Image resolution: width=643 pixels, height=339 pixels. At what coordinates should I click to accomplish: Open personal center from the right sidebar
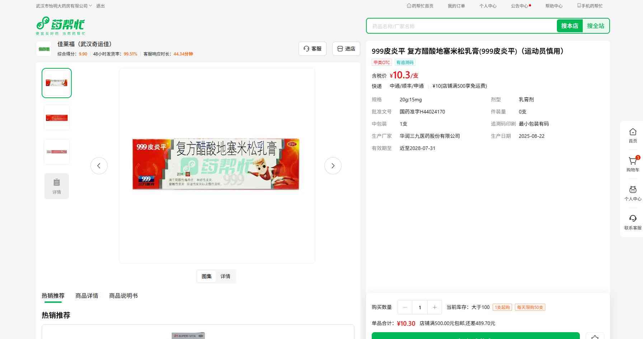pyautogui.click(x=633, y=193)
